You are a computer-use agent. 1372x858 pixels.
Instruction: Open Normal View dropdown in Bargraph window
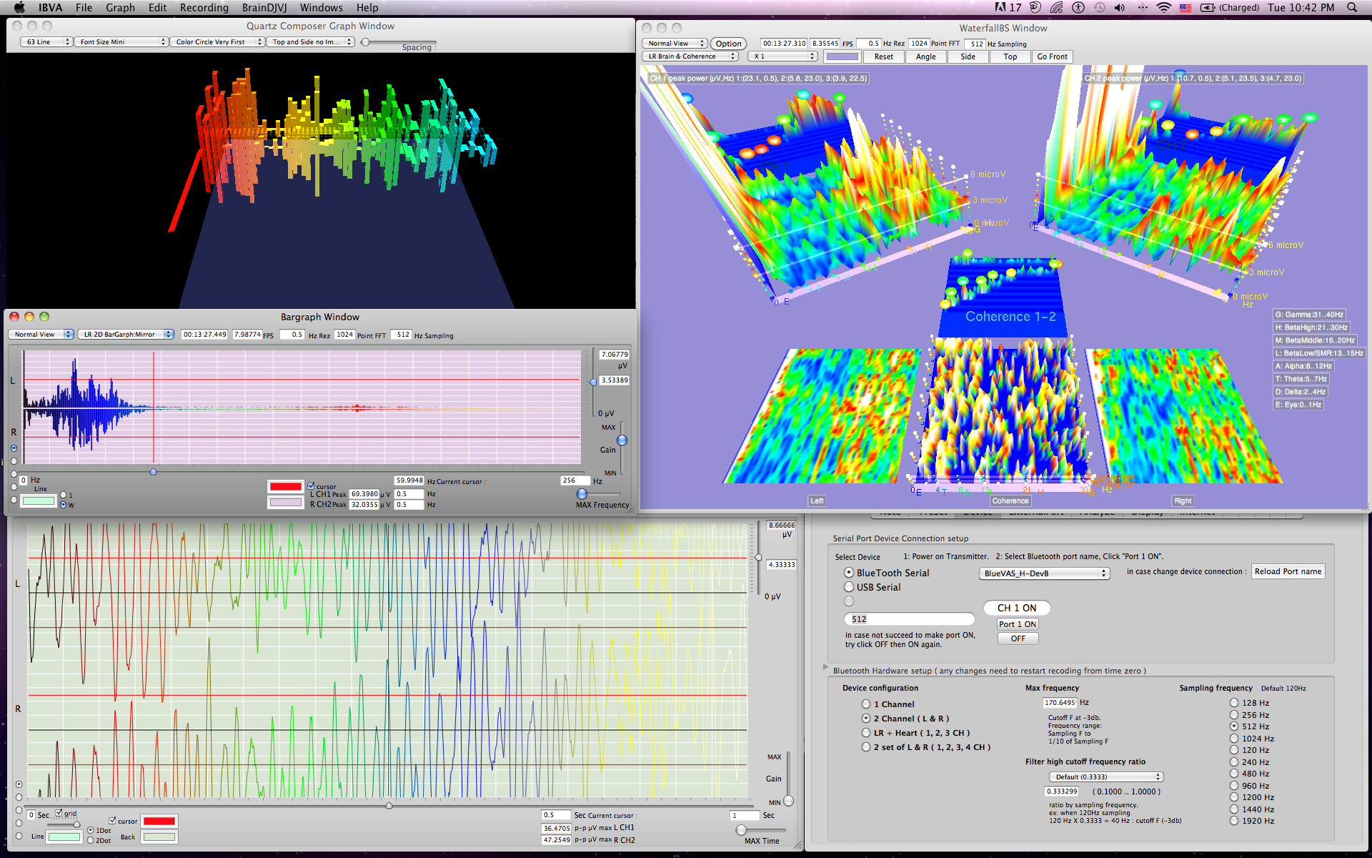41,335
